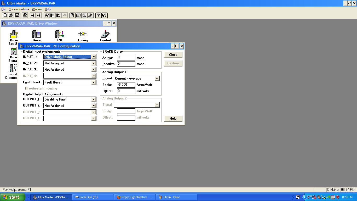357x201 pixels.
Task: Switch to Firefox Reply: Light Machine taskbar button
Action: [135, 197]
